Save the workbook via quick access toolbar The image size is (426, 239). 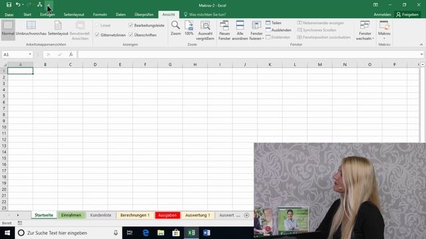pos(9,5)
